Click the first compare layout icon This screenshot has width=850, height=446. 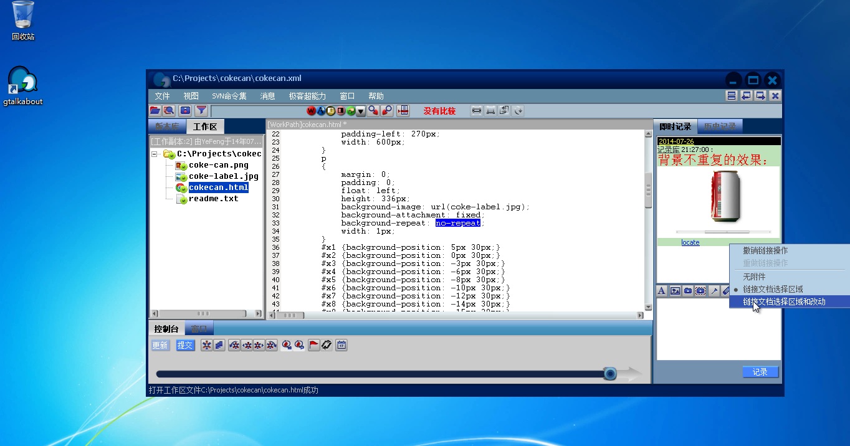pos(477,111)
